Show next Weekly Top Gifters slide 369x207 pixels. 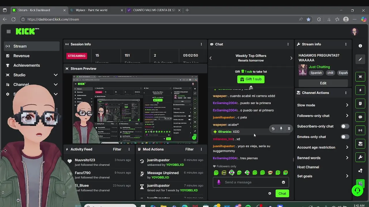pyautogui.click(x=291, y=58)
